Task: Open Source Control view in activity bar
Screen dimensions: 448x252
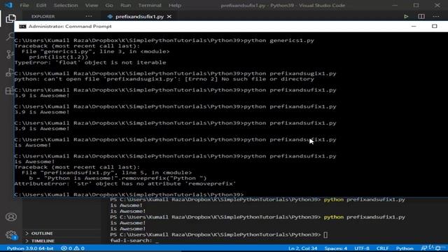Action: pyautogui.click(x=9, y=54)
